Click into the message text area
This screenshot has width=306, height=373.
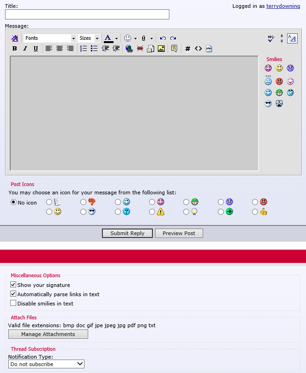click(x=134, y=113)
